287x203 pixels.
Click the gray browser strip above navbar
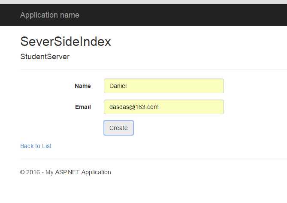tap(143, 2)
